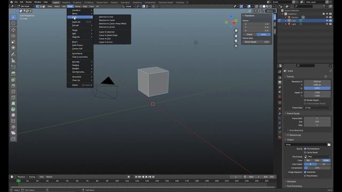Expand the Stereoscopy panel

(x=295, y=135)
